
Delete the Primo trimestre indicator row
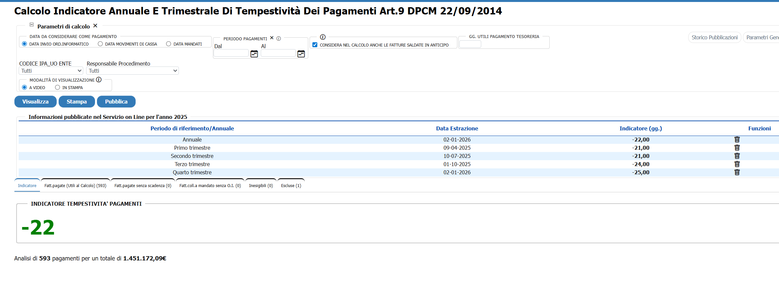737,148
